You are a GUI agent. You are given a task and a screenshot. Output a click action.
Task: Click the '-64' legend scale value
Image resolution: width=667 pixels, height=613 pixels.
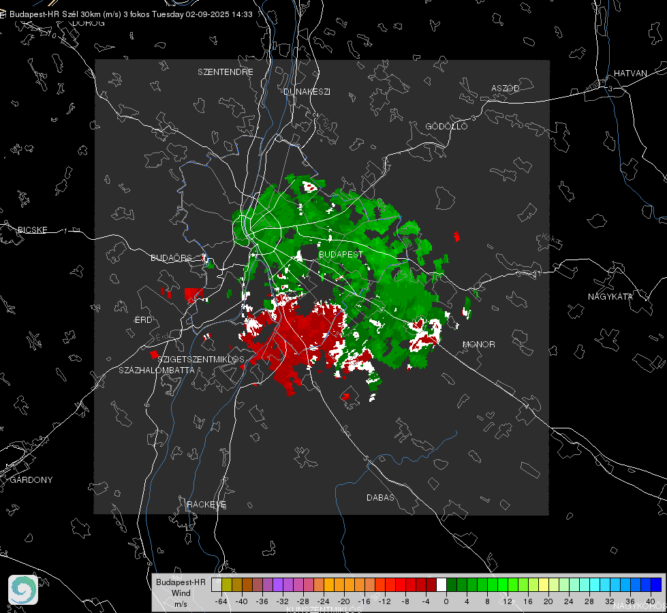tap(221, 601)
